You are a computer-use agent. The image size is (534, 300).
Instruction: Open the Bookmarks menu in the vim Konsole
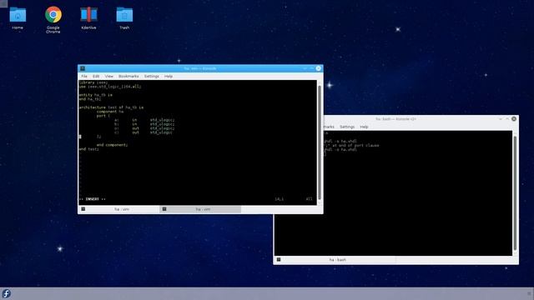pos(128,76)
